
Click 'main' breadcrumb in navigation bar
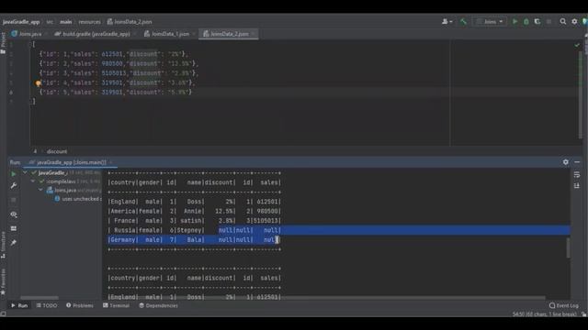[x=65, y=22]
